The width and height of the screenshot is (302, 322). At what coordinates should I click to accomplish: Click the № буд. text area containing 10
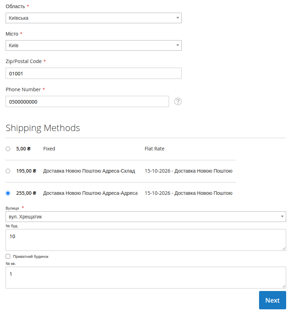146,240
